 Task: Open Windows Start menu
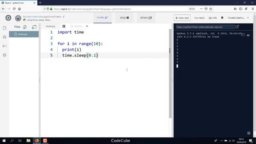click(4, 140)
